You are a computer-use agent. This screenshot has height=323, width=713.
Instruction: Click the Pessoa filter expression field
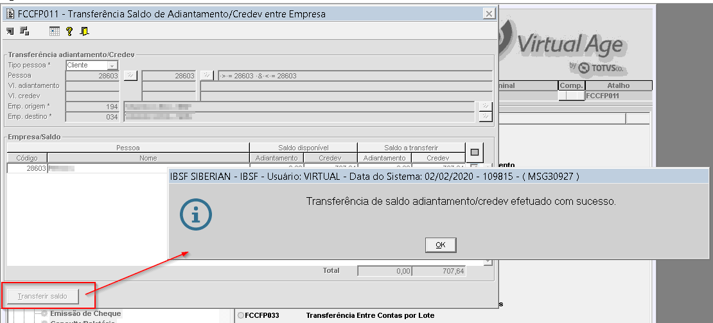click(355, 76)
